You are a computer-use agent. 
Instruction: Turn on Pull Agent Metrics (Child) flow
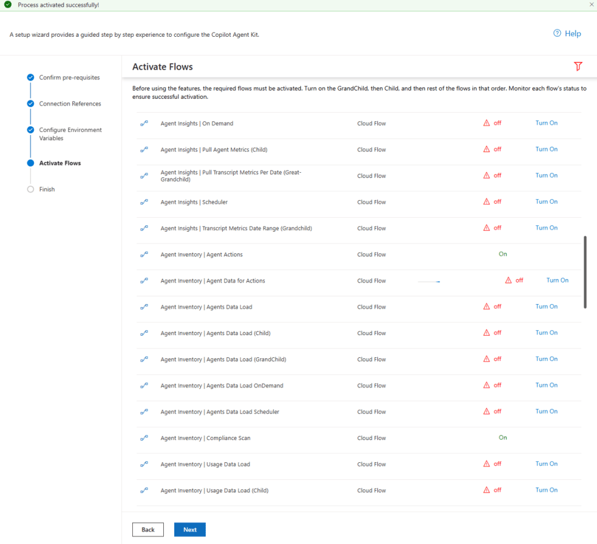click(546, 149)
